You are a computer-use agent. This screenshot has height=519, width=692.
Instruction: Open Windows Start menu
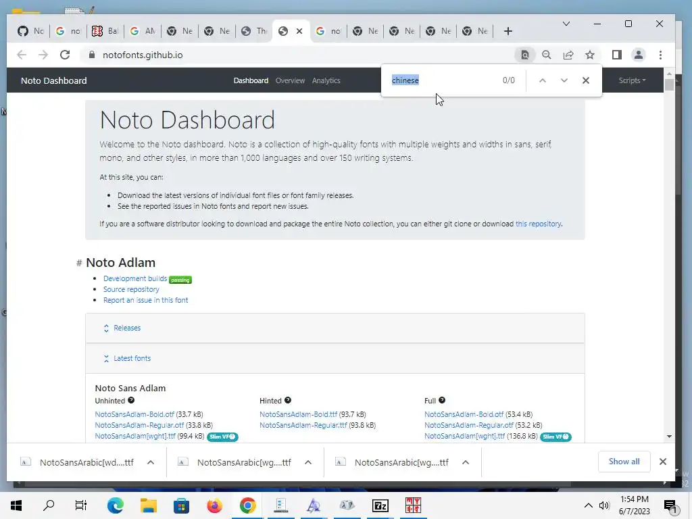16,505
